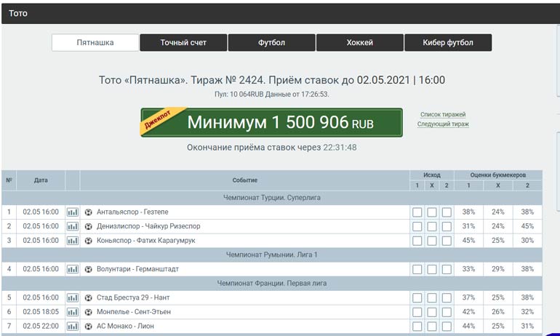Check outcome X for Антальяспор - Гезтепе

432,212
